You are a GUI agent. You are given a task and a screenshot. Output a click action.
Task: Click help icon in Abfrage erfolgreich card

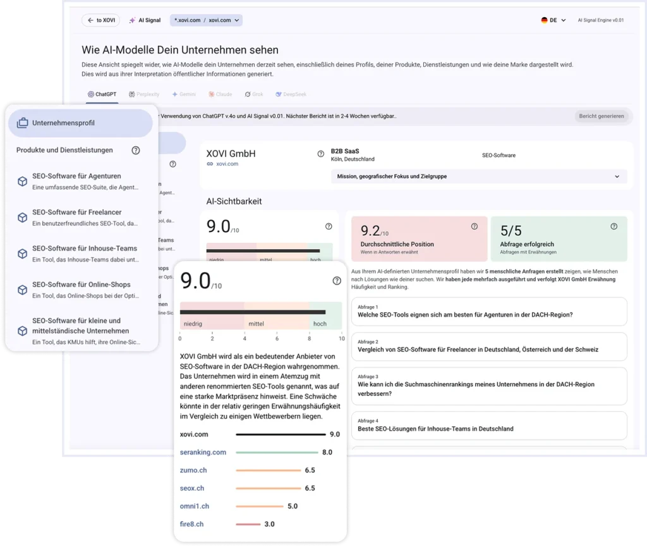(x=614, y=226)
